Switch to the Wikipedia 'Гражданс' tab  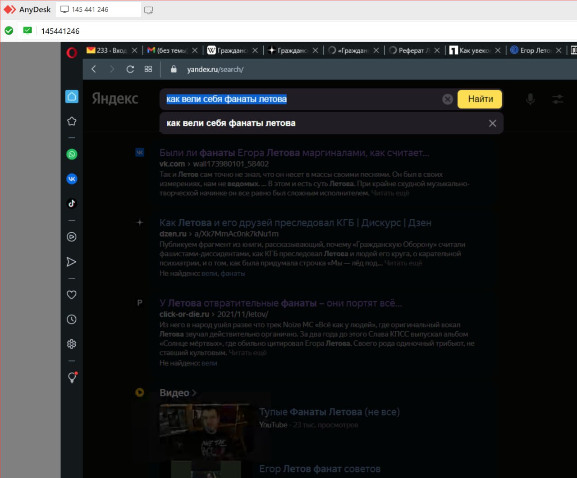228,50
